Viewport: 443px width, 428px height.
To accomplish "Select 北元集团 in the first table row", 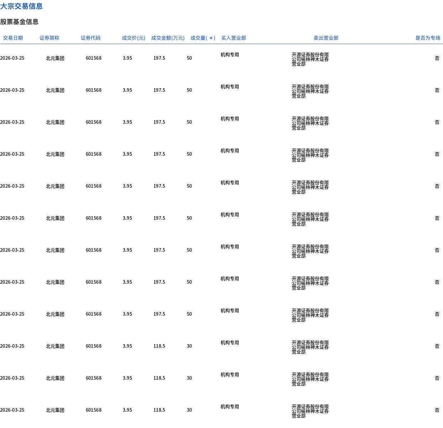I will pyautogui.click(x=55, y=58).
